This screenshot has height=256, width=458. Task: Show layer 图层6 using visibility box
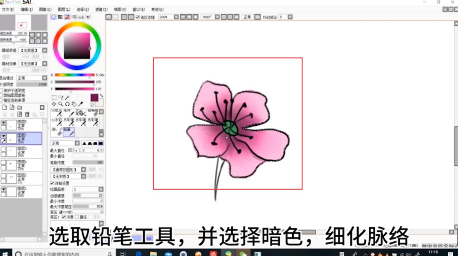point(3,162)
